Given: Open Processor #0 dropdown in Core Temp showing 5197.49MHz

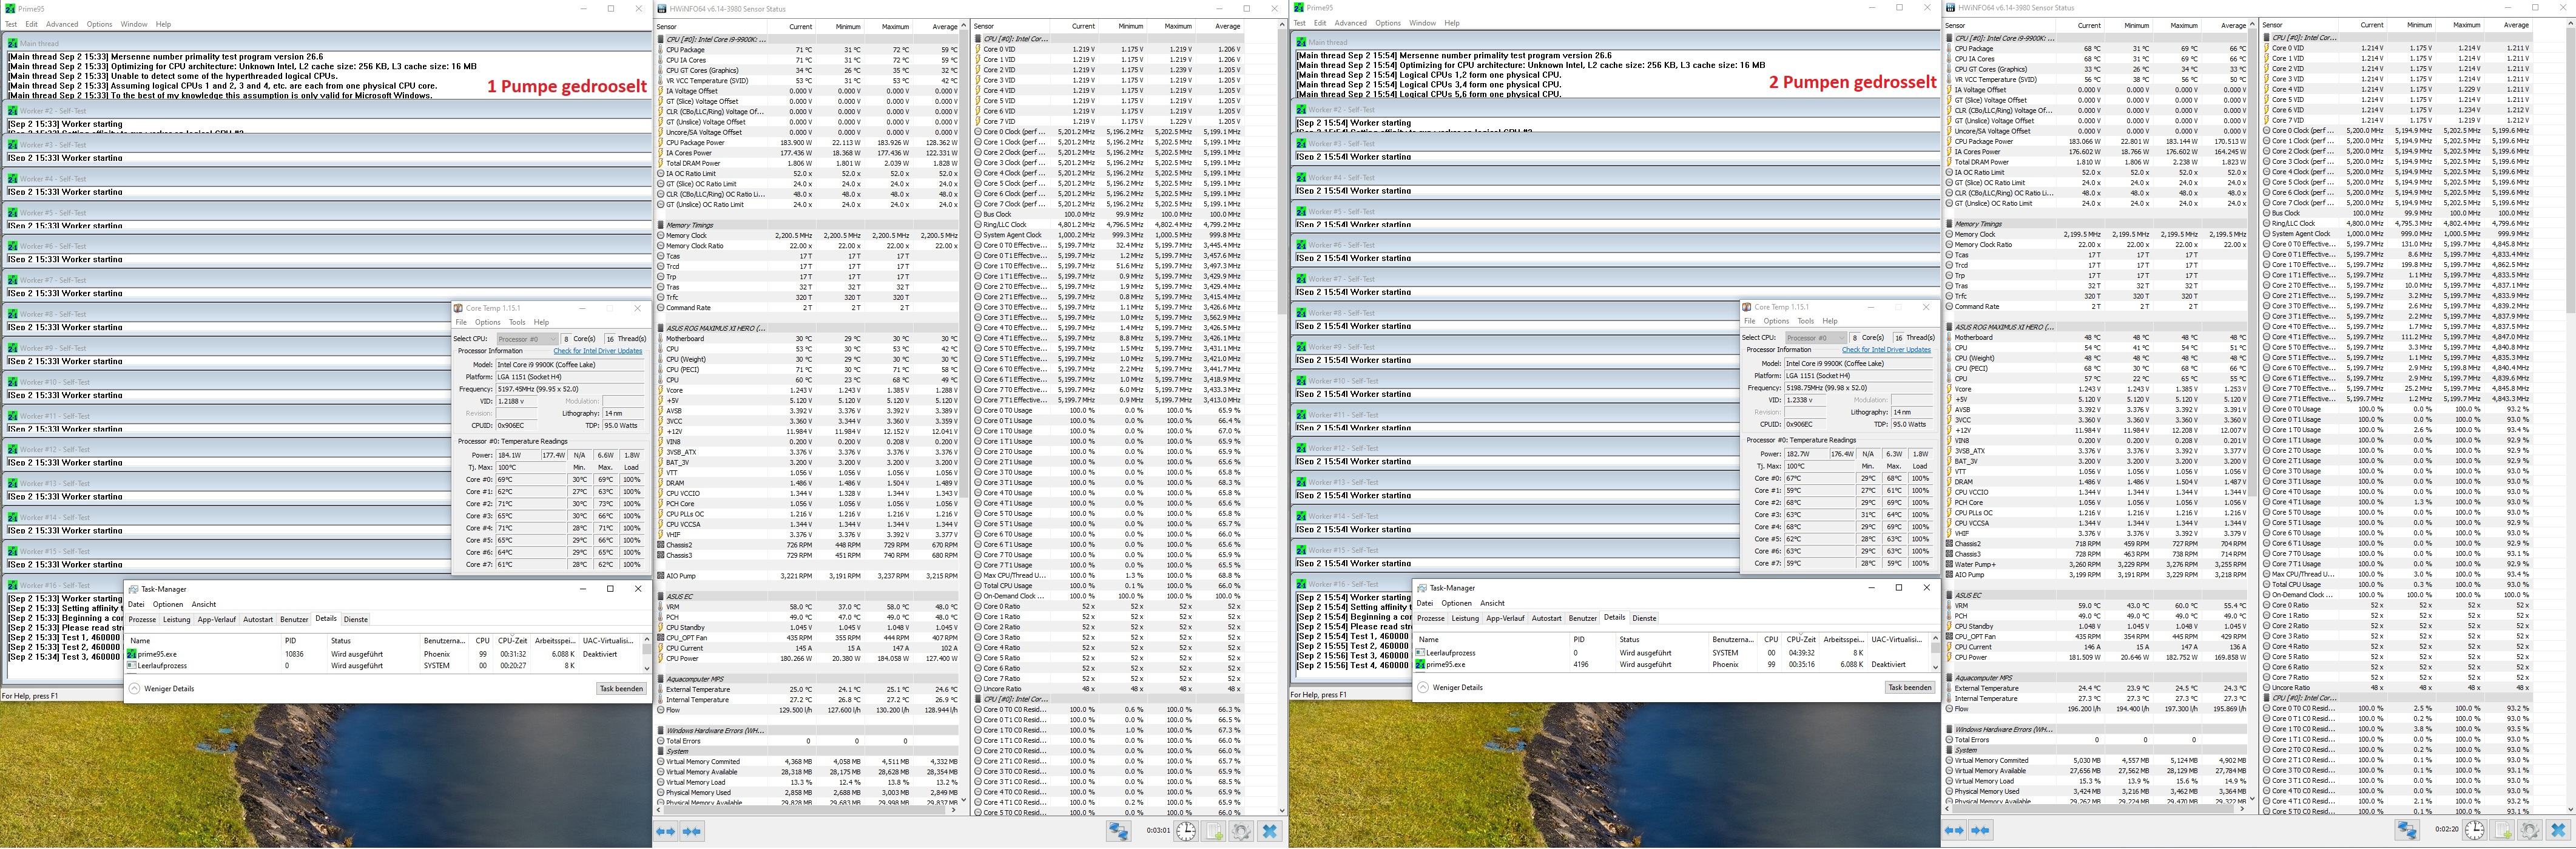Looking at the screenshot, I should tap(527, 338).
